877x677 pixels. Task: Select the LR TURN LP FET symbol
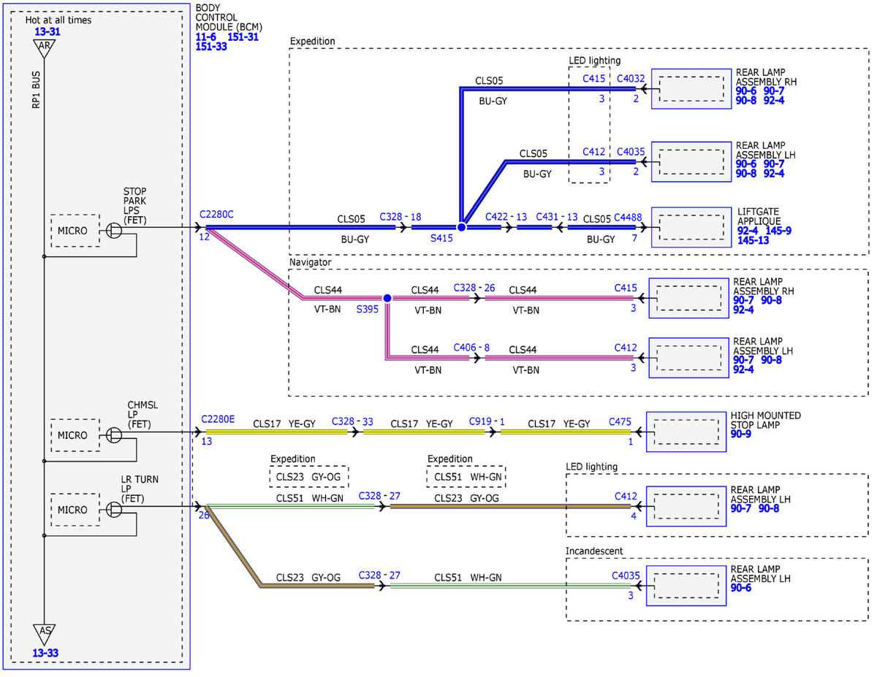point(114,509)
